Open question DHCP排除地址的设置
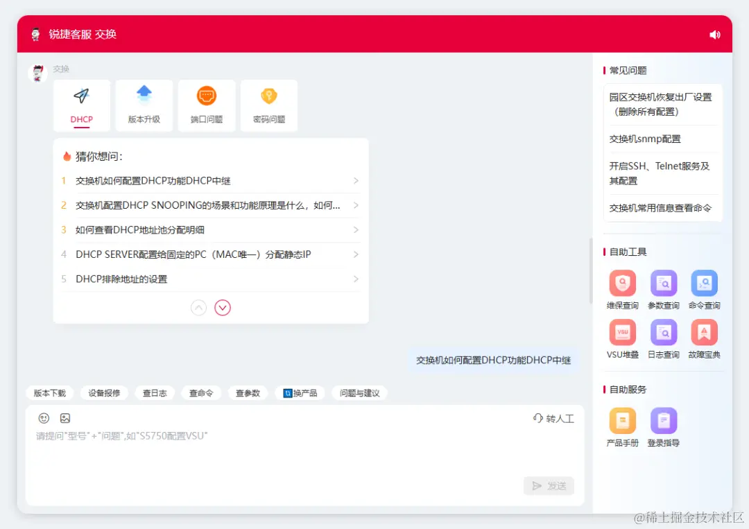Image resolution: width=749 pixels, height=529 pixels. point(210,279)
